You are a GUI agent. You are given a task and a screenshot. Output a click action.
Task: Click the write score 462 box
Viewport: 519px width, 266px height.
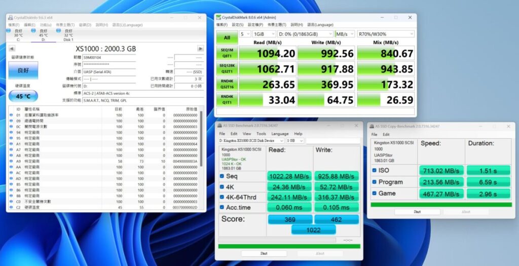click(337, 219)
